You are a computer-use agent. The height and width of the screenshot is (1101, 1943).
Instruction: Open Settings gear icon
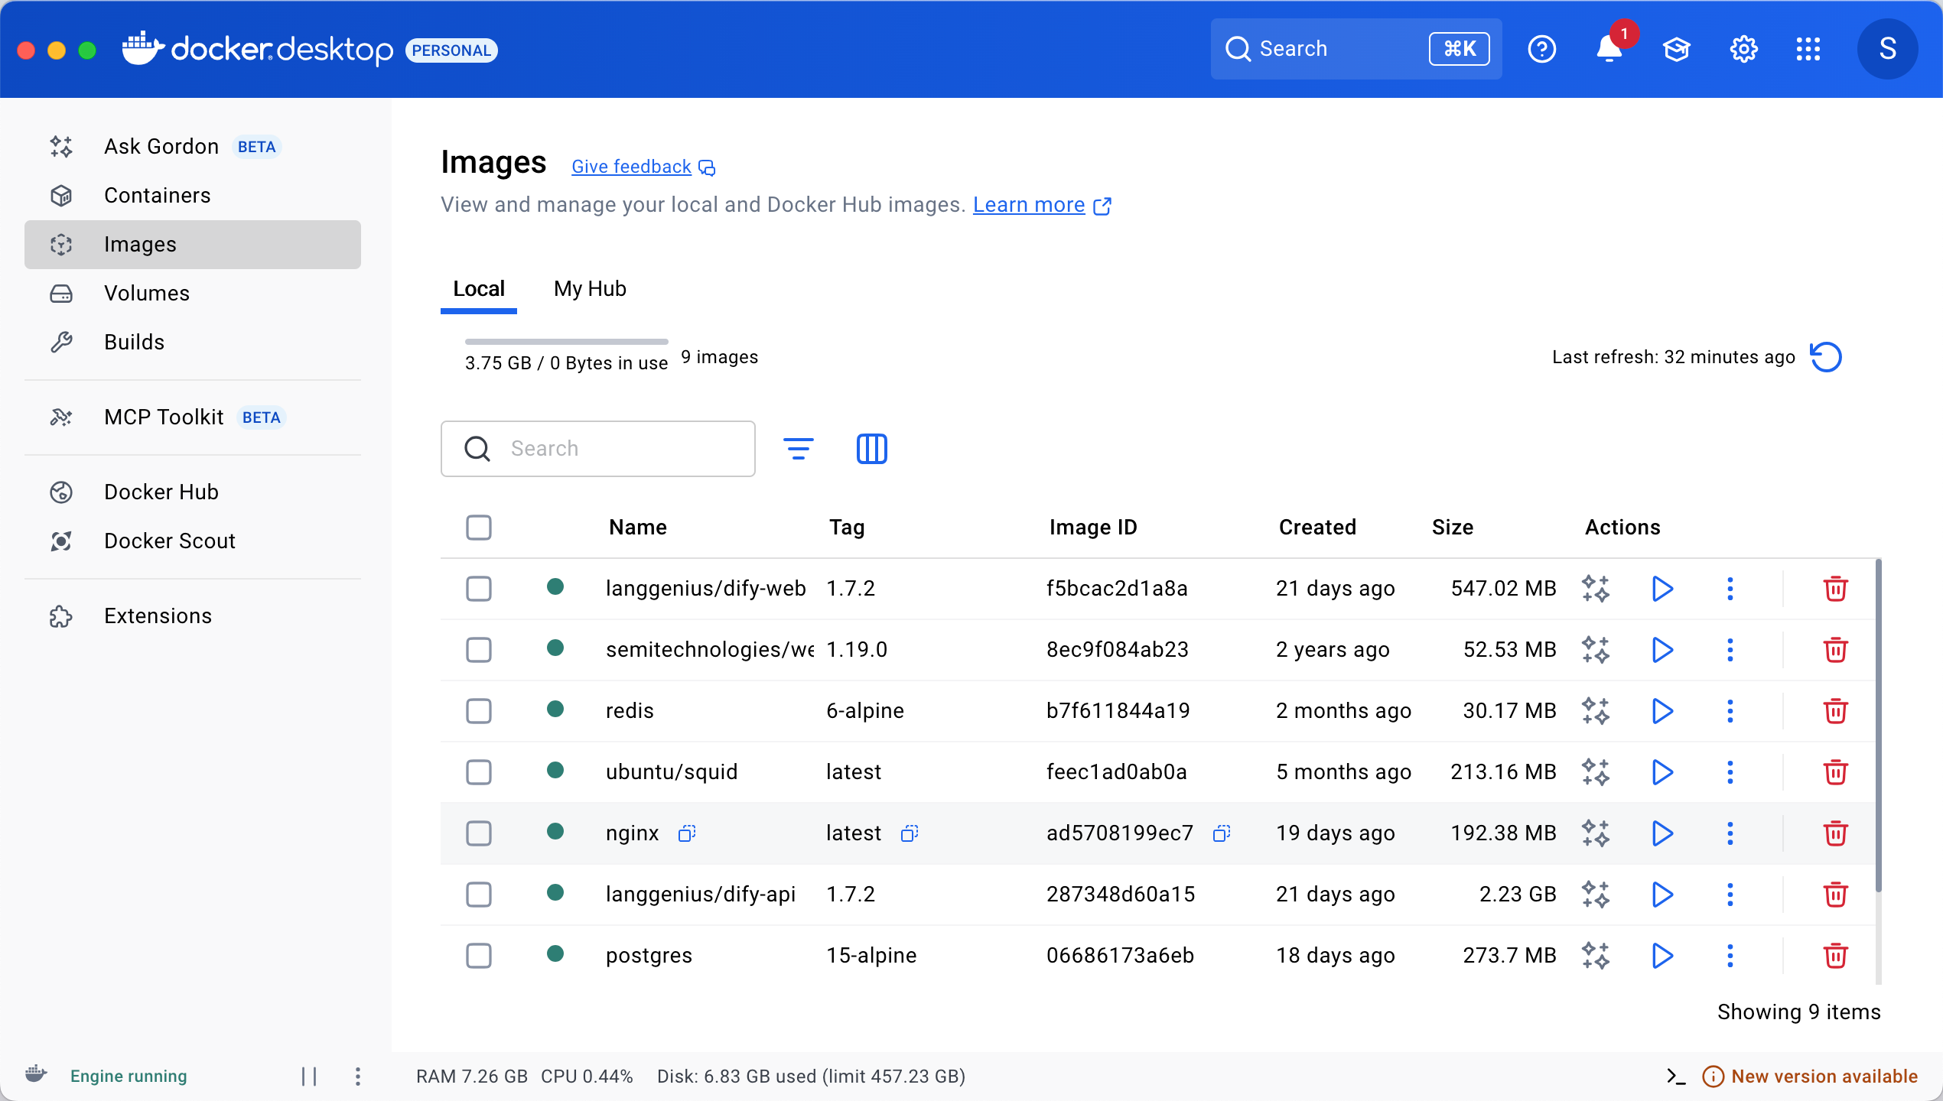point(1743,50)
